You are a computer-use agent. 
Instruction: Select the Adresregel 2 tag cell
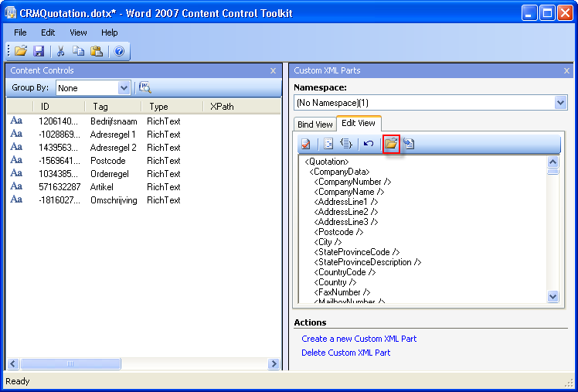113,148
